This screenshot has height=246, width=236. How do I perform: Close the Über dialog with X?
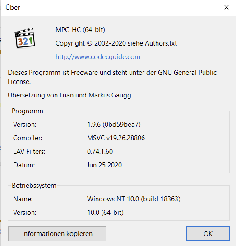[x=227, y=7]
